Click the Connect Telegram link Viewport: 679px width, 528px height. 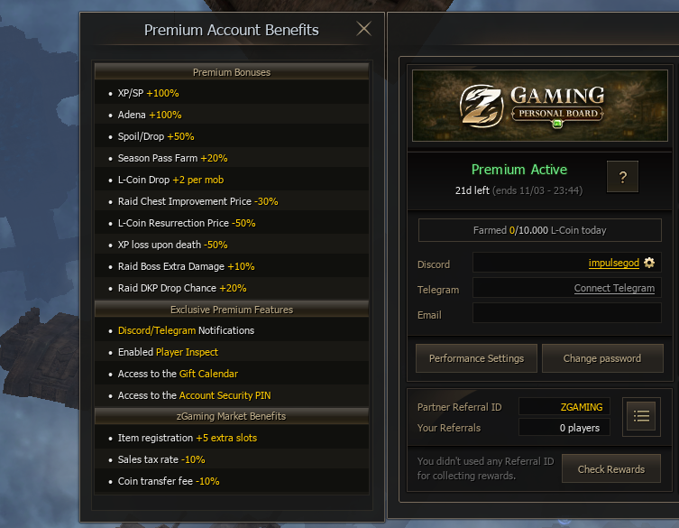click(x=614, y=288)
